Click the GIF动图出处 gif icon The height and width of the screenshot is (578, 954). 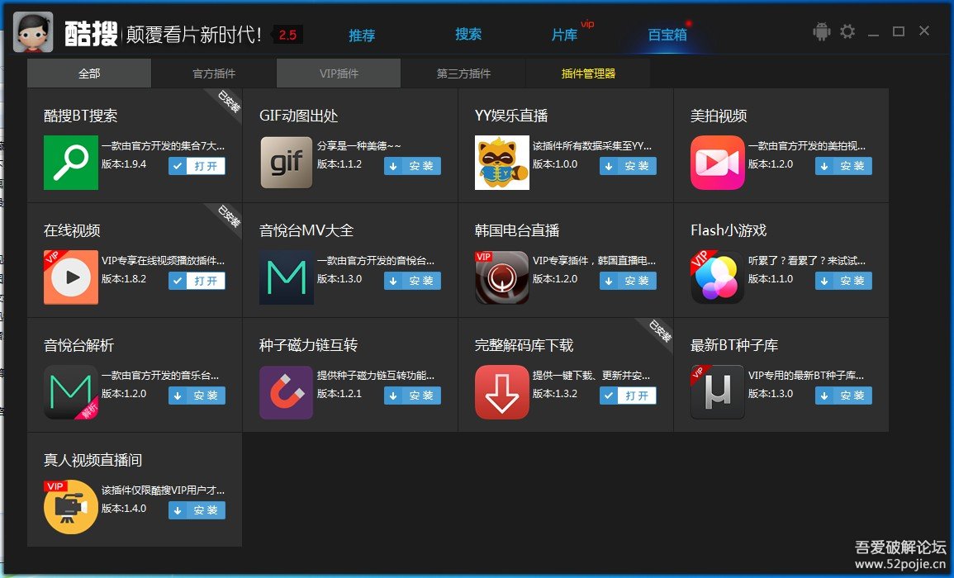[286, 163]
